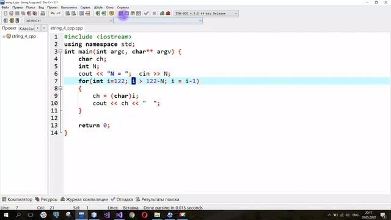
Task: Click the left tab-scroll arrow beside Классы
Action: (x=38, y=28)
